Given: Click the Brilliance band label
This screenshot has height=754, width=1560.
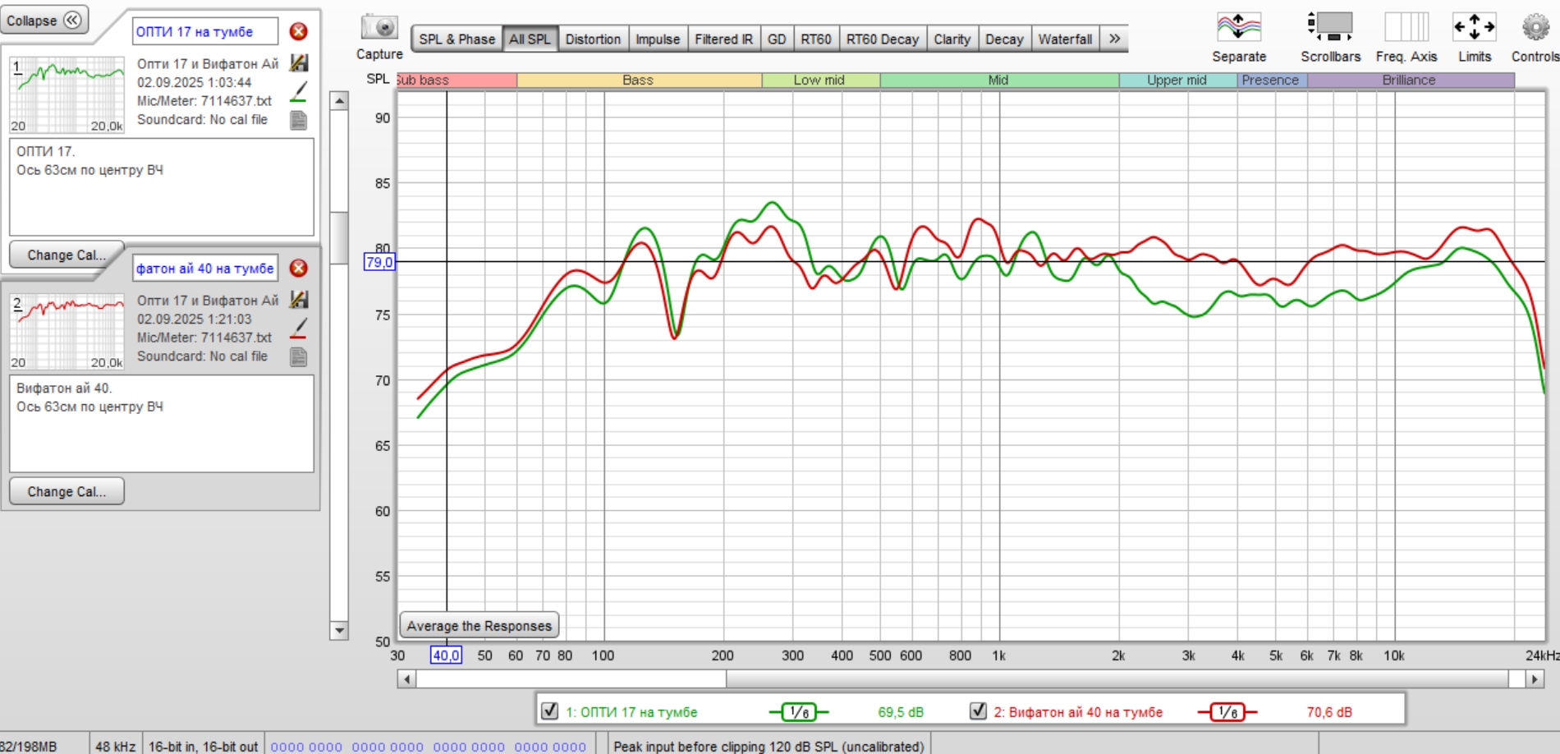Looking at the screenshot, I should 1410,80.
